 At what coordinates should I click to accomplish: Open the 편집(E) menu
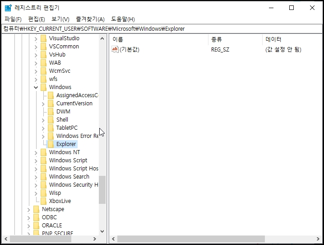coord(37,19)
